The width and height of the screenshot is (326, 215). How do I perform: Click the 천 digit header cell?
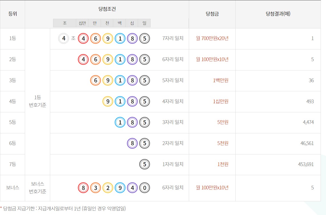[x=107, y=23]
